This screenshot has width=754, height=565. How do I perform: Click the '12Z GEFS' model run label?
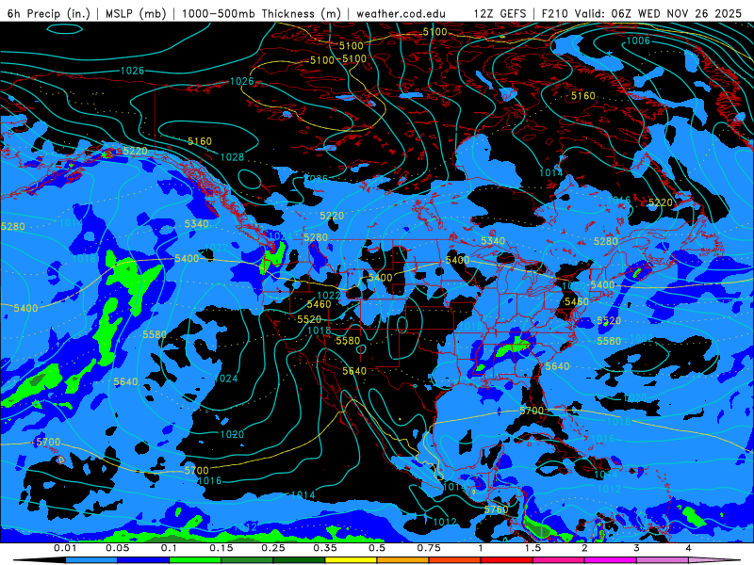(x=500, y=13)
